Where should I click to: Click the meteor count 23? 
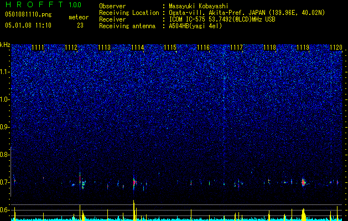click(80, 25)
